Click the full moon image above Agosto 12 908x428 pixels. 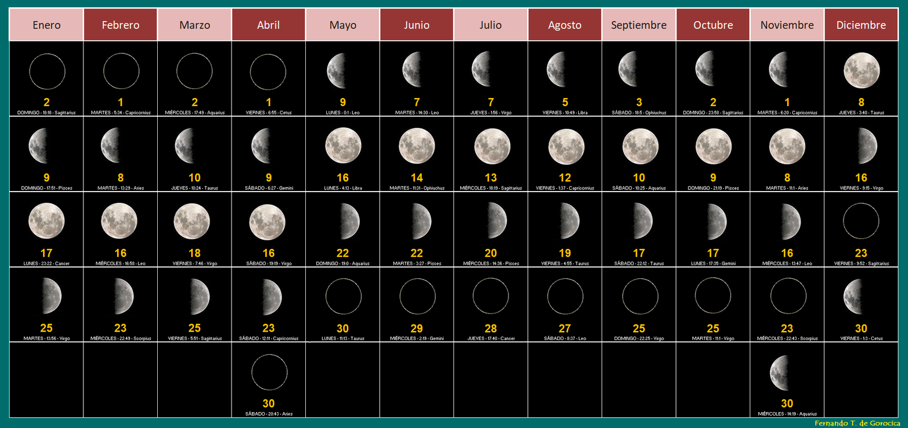click(x=565, y=146)
